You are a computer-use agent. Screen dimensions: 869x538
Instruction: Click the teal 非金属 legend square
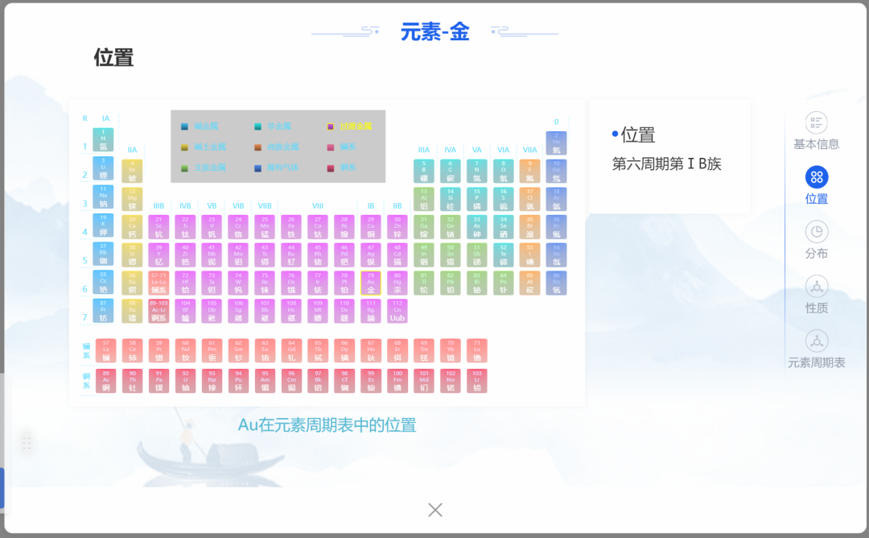[257, 126]
